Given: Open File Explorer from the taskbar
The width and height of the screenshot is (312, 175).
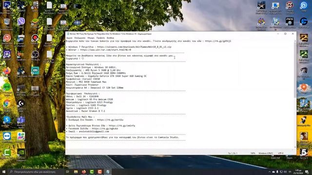Looking at the screenshot, I should point(76,172).
